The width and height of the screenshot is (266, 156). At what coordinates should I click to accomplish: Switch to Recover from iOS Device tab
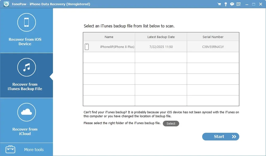(x=25, y=42)
